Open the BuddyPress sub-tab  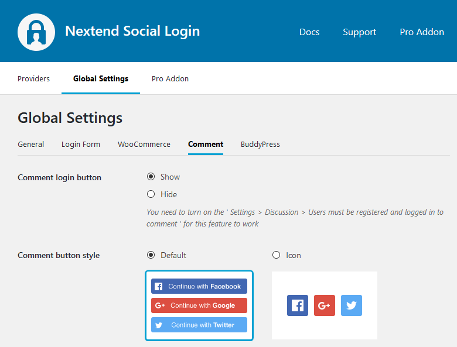coord(260,144)
